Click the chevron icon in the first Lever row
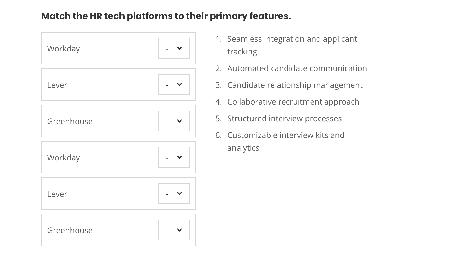 tap(180, 84)
